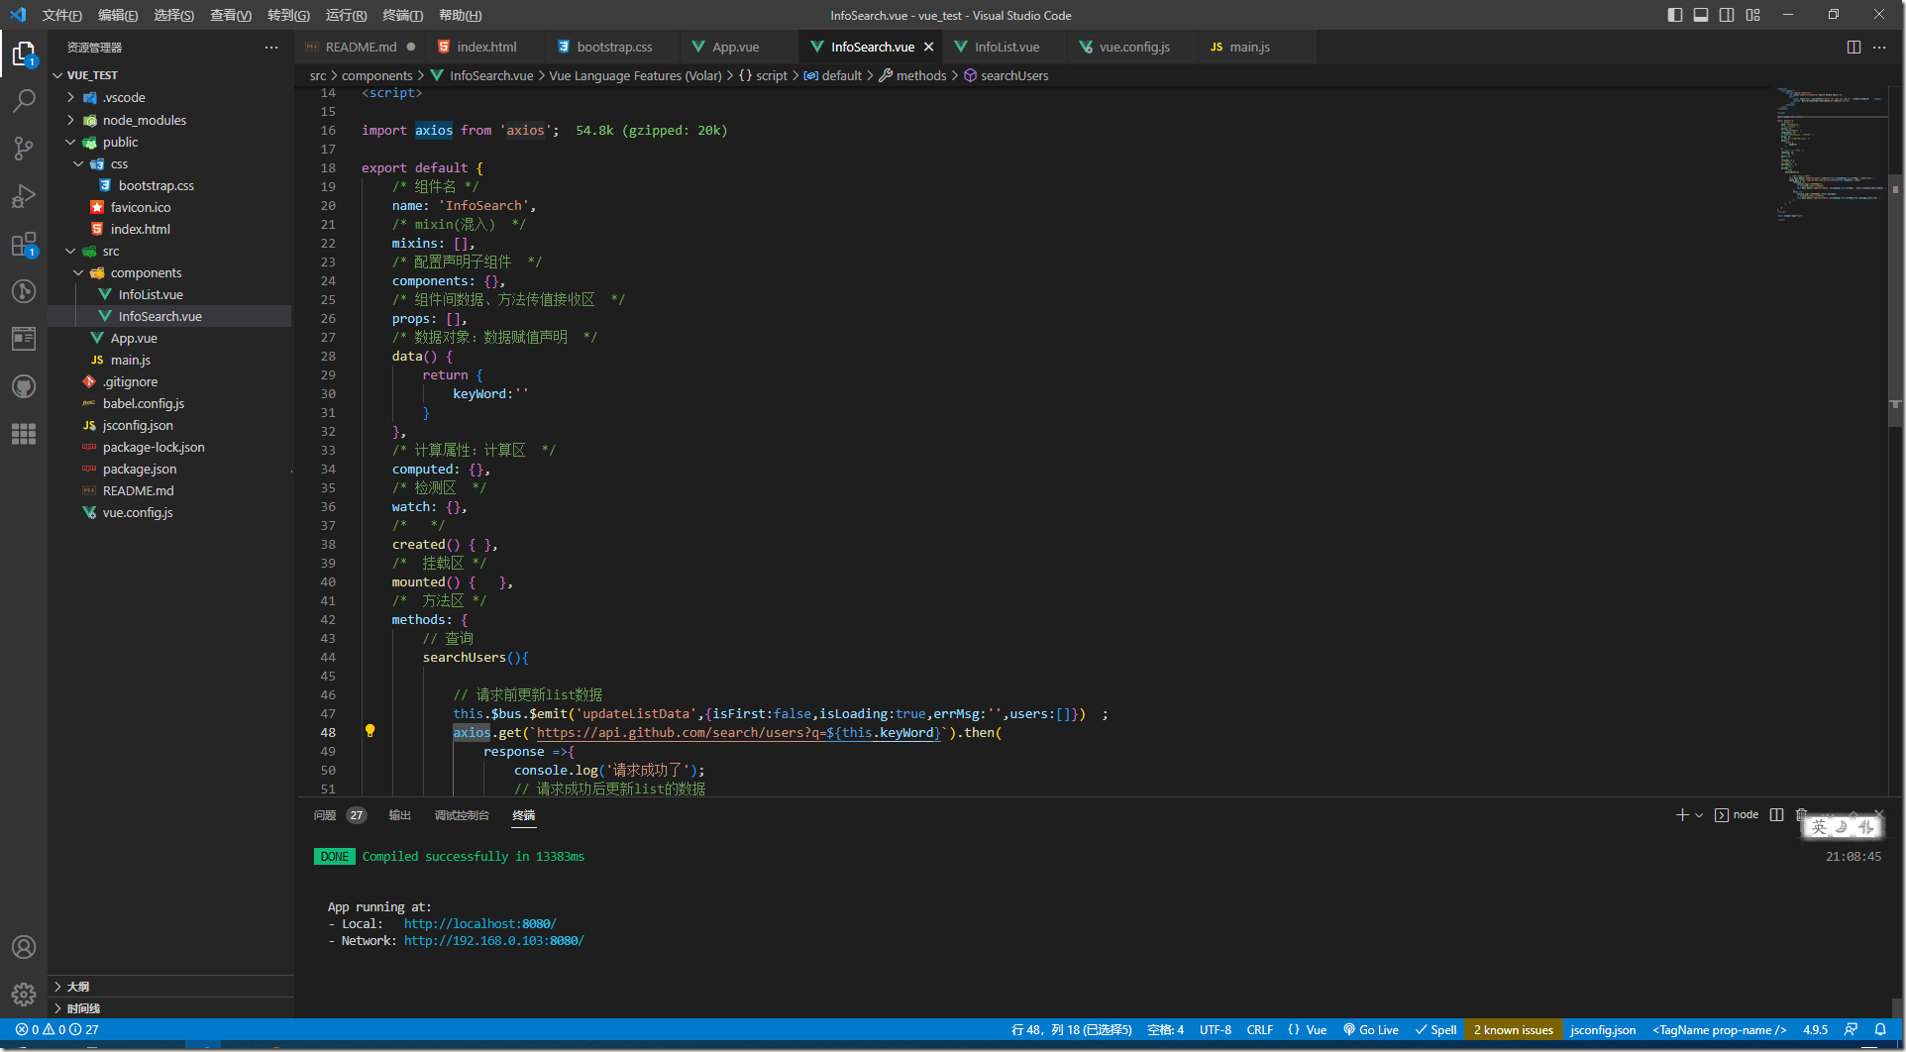1906x1052 pixels.
Task: Open the 终端(T) menu
Action: tap(402, 15)
